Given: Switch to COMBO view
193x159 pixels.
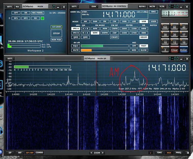Looking at the screenshot, I should 39,153.
